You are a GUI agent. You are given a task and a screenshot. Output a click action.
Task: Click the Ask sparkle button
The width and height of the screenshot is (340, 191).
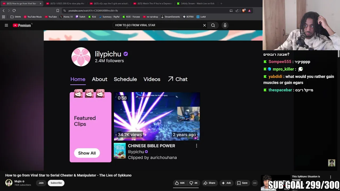[x=226, y=183]
